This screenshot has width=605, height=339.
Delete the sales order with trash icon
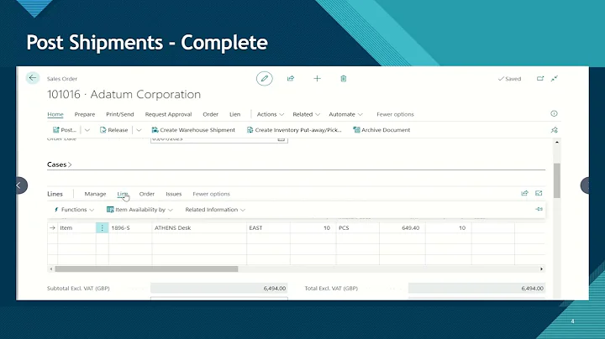[344, 79]
